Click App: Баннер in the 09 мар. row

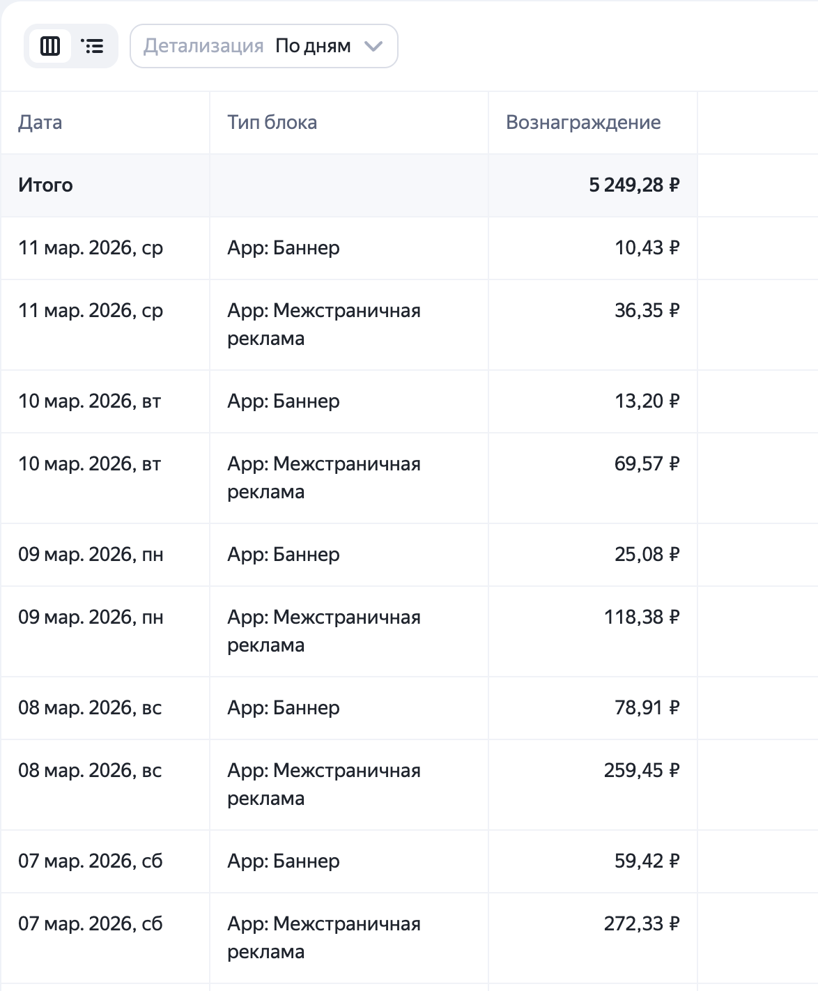pyautogui.click(x=284, y=555)
